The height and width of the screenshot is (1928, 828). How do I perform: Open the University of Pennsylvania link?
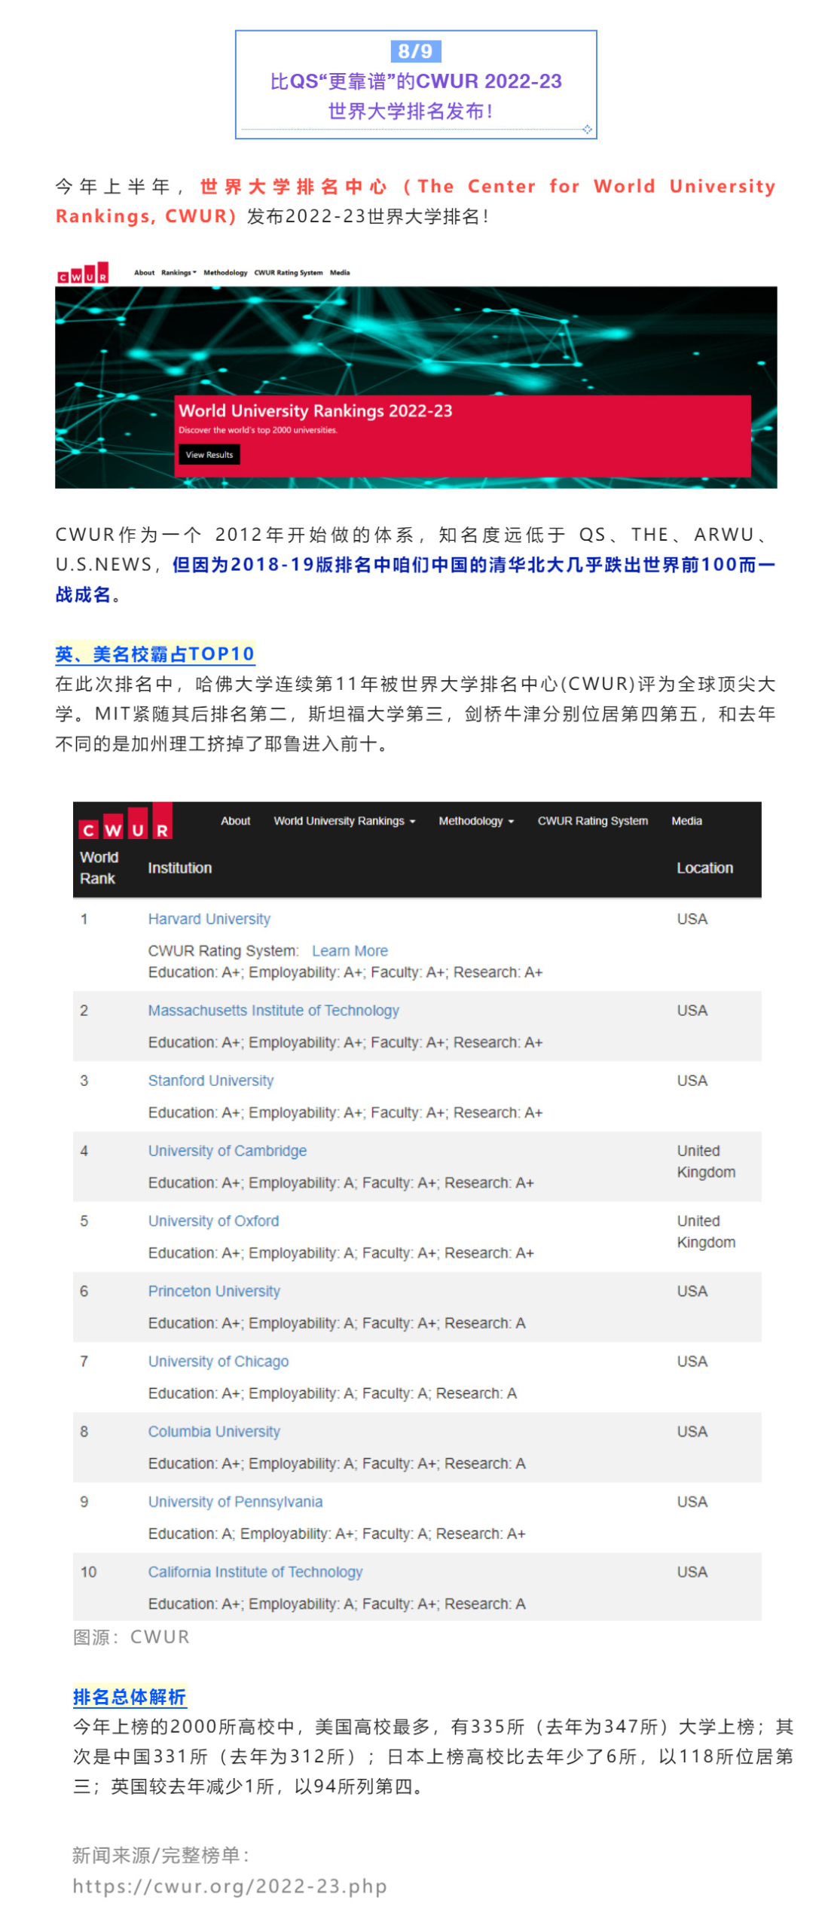coord(235,1501)
